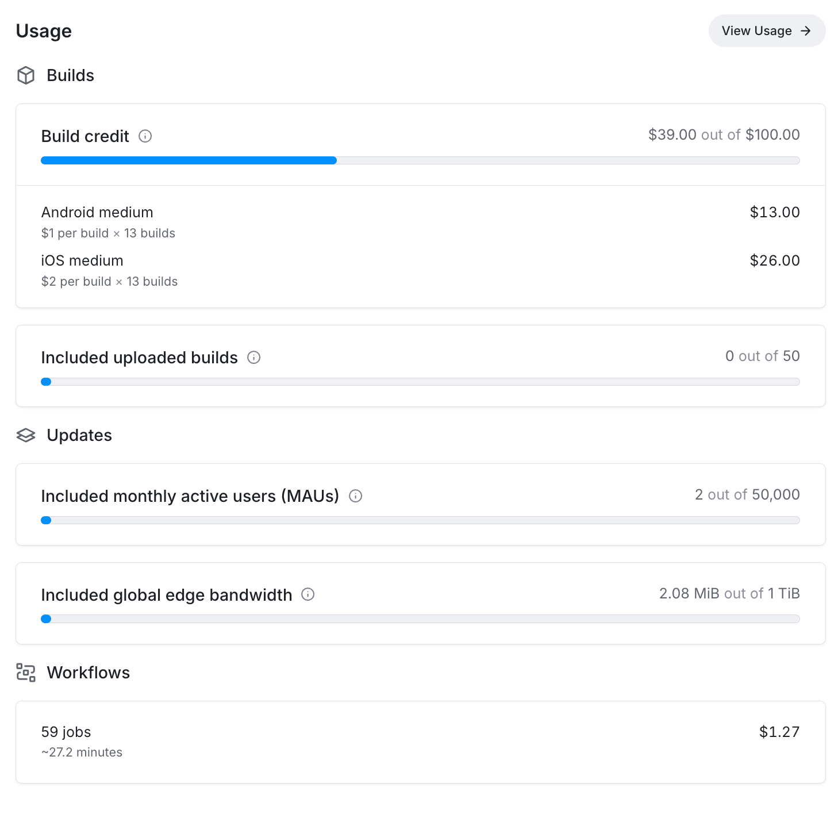The width and height of the screenshot is (838, 814).
Task: Click the Build credit progress bar
Action: (x=420, y=160)
